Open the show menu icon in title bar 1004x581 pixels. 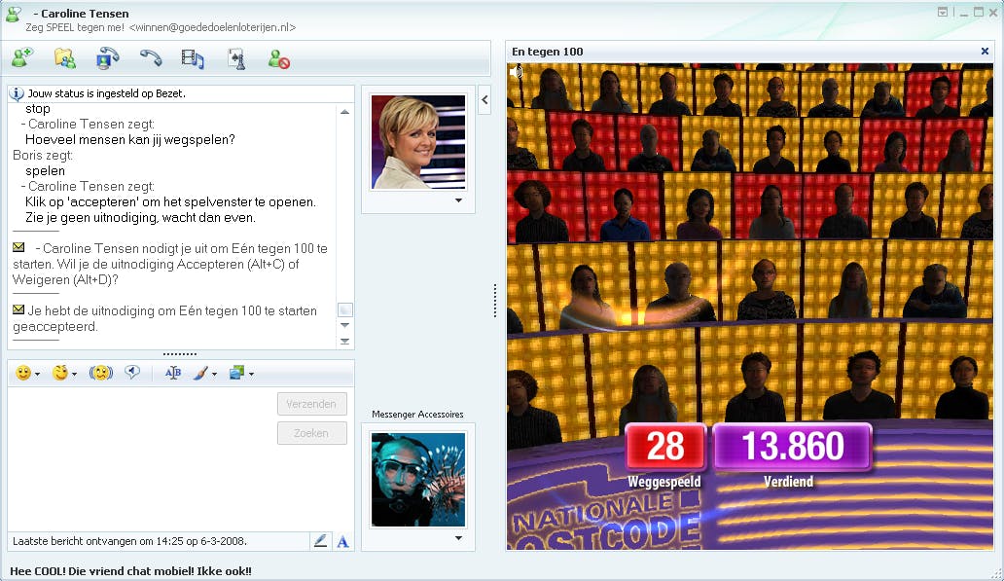point(943,13)
